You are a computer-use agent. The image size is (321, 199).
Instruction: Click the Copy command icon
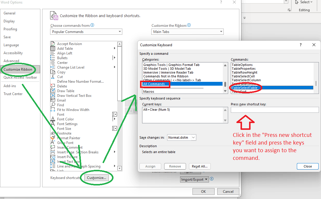click(x=53, y=72)
